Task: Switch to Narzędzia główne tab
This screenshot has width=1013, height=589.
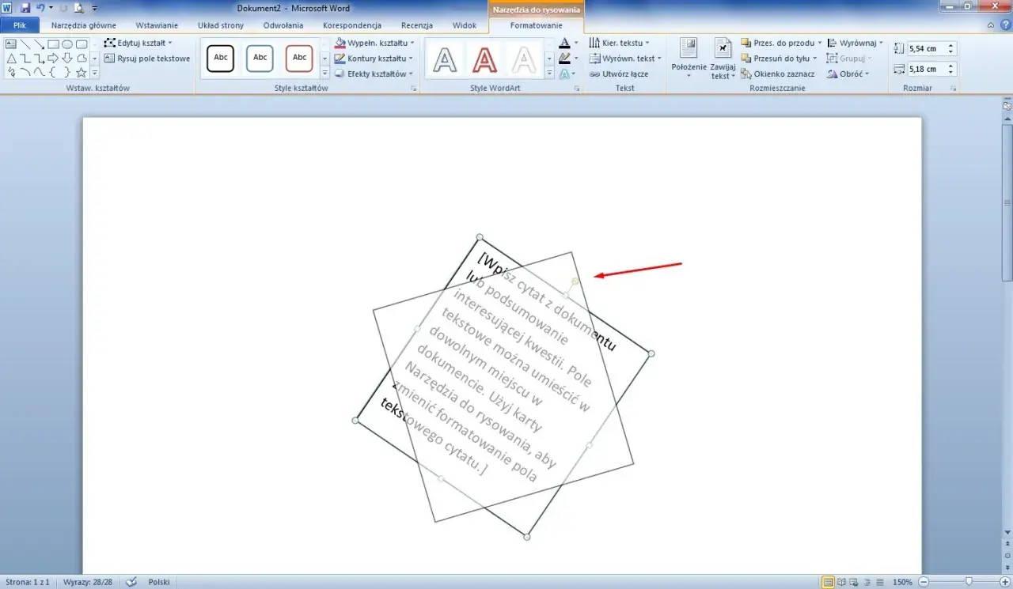Action: pos(84,25)
